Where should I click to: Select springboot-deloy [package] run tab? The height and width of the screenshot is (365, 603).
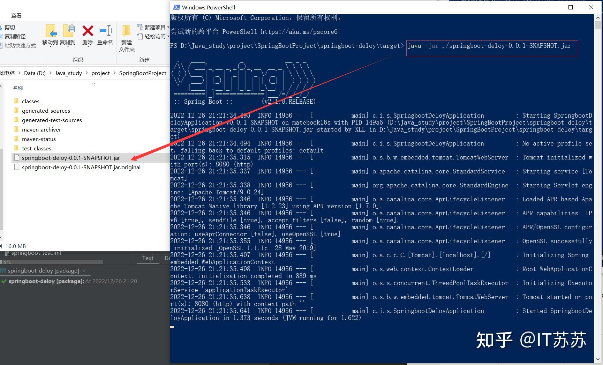(x=43, y=270)
